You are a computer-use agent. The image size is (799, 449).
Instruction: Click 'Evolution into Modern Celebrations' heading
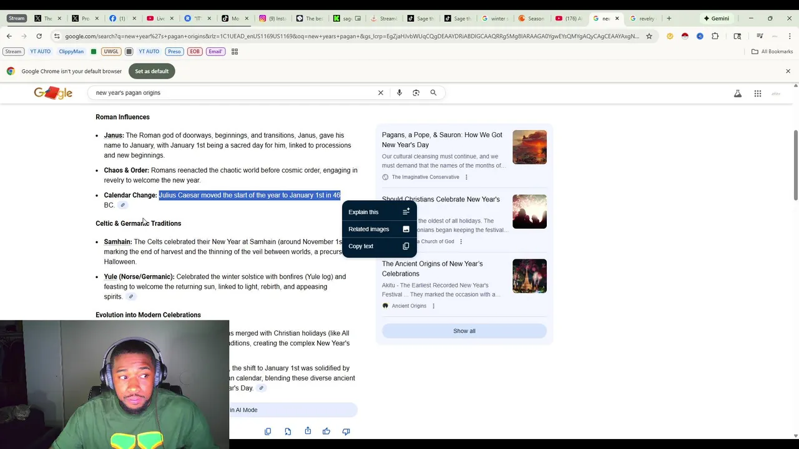[148, 315]
